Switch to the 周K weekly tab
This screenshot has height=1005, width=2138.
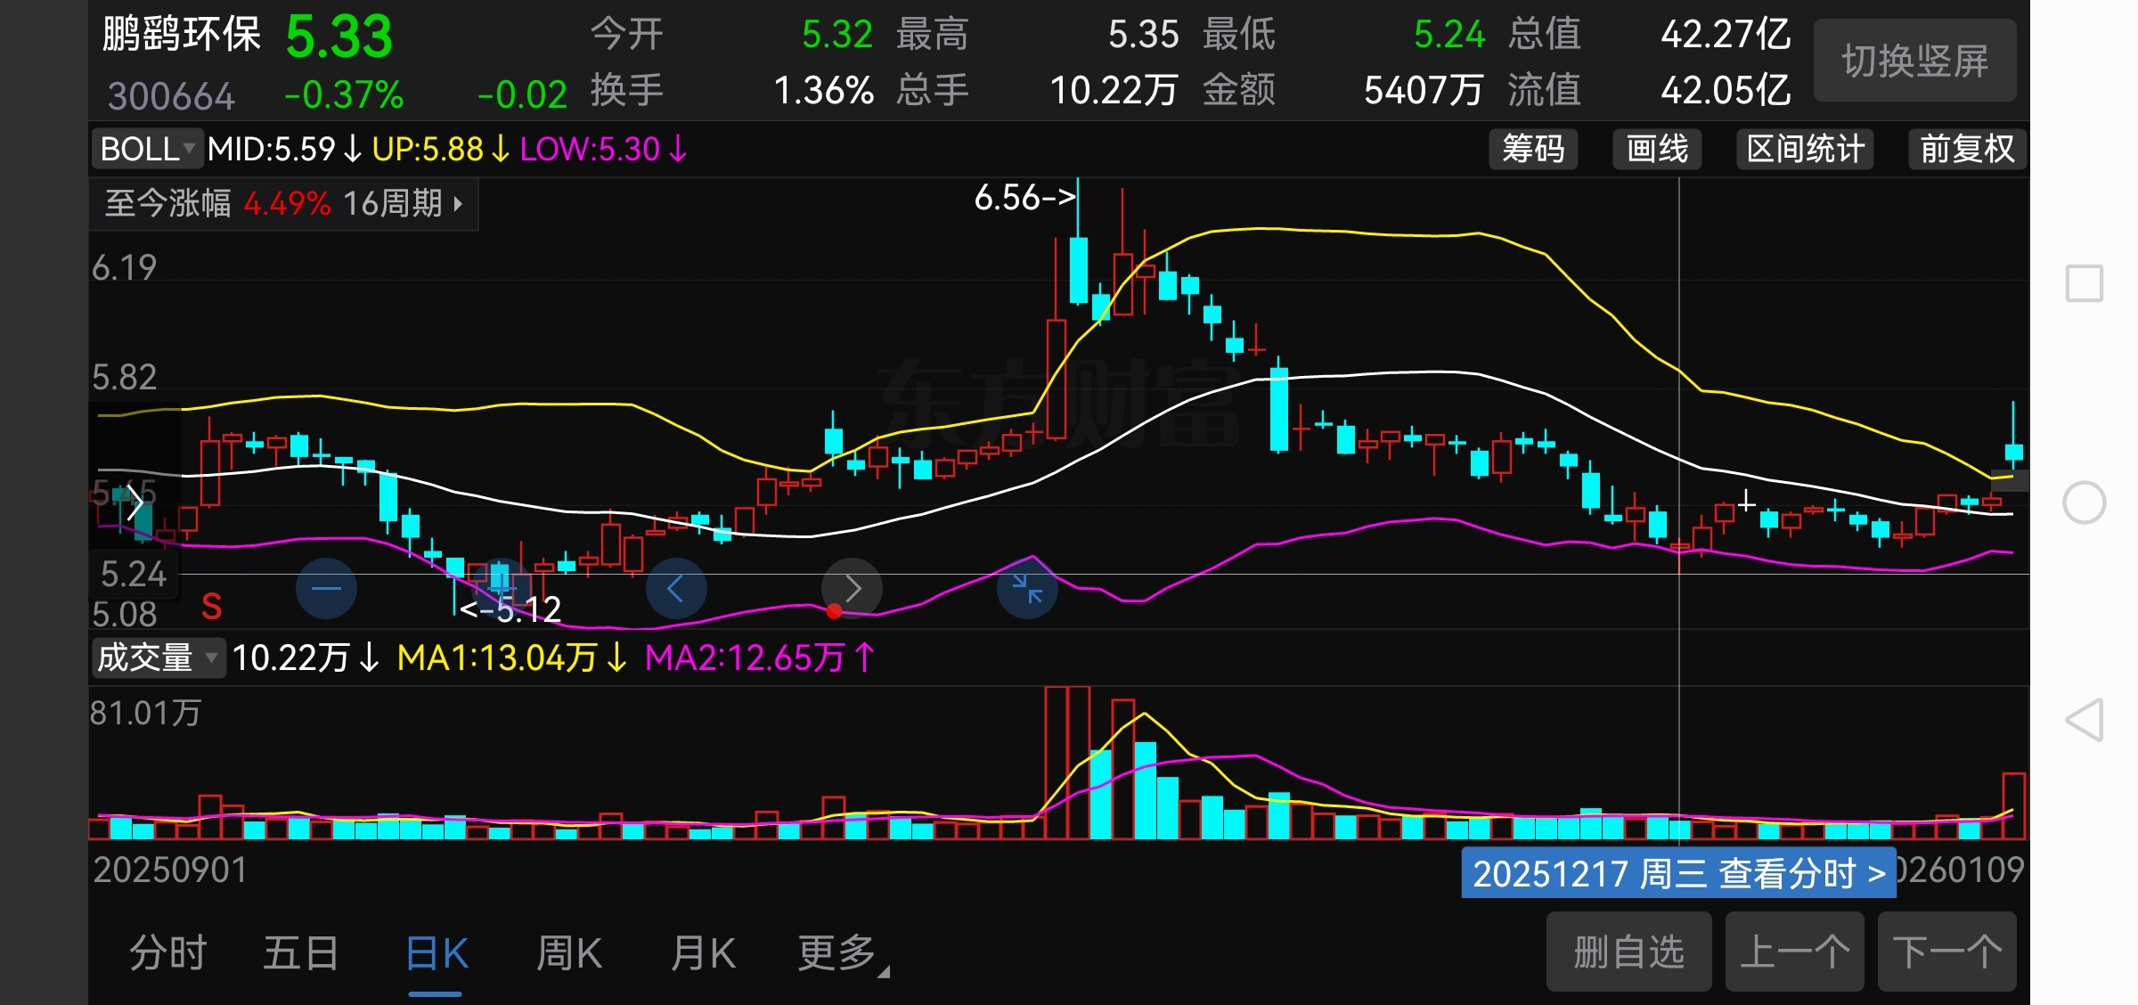pyautogui.click(x=569, y=952)
